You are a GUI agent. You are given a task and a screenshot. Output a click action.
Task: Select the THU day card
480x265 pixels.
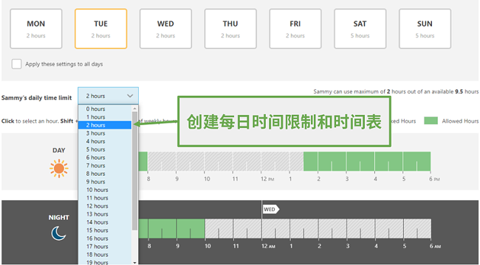pyautogui.click(x=230, y=29)
